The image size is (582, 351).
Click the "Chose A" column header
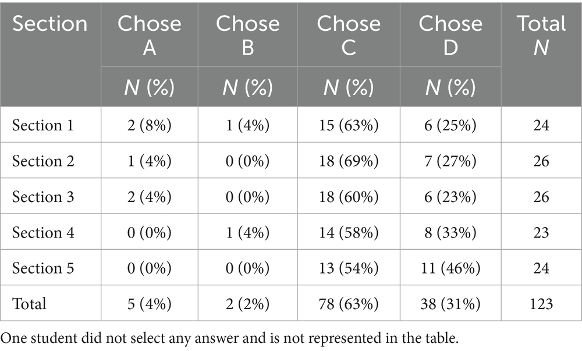click(149, 36)
